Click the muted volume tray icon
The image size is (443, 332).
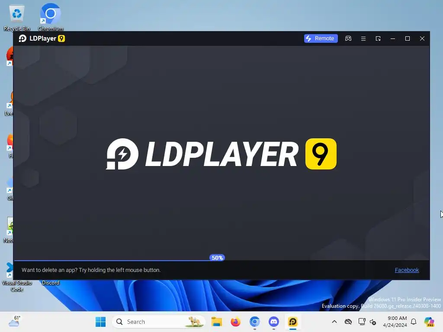pyautogui.click(x=373, y=322)
